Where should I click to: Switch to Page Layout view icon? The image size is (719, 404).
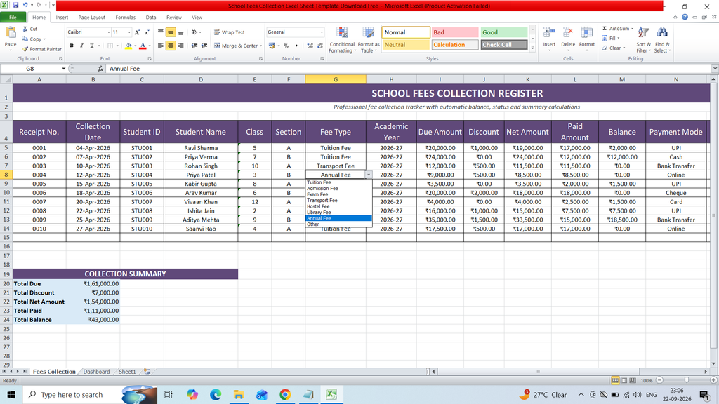(x=624, y=380)
